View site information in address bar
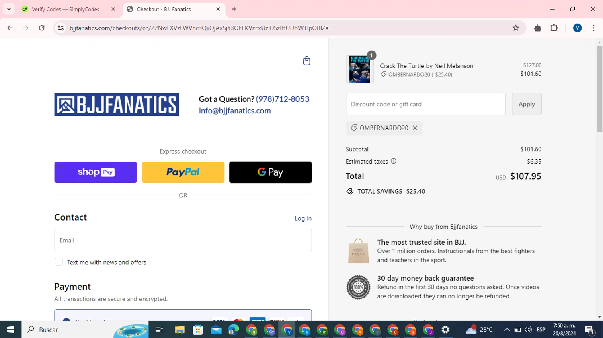The height and width of the screenshot is (338, 603). tap(61, 28)
